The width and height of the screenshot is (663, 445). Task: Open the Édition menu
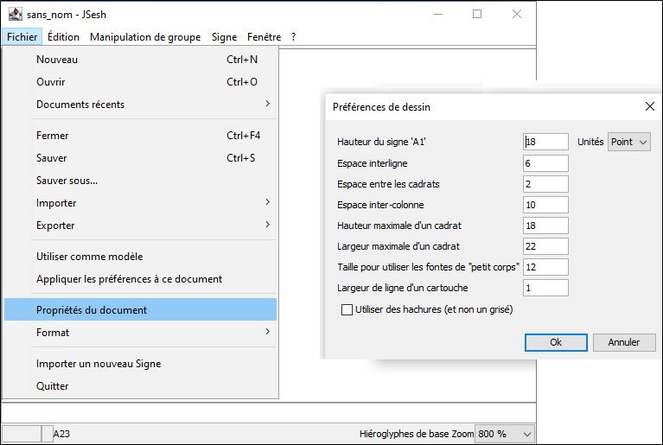click(63, 37)
